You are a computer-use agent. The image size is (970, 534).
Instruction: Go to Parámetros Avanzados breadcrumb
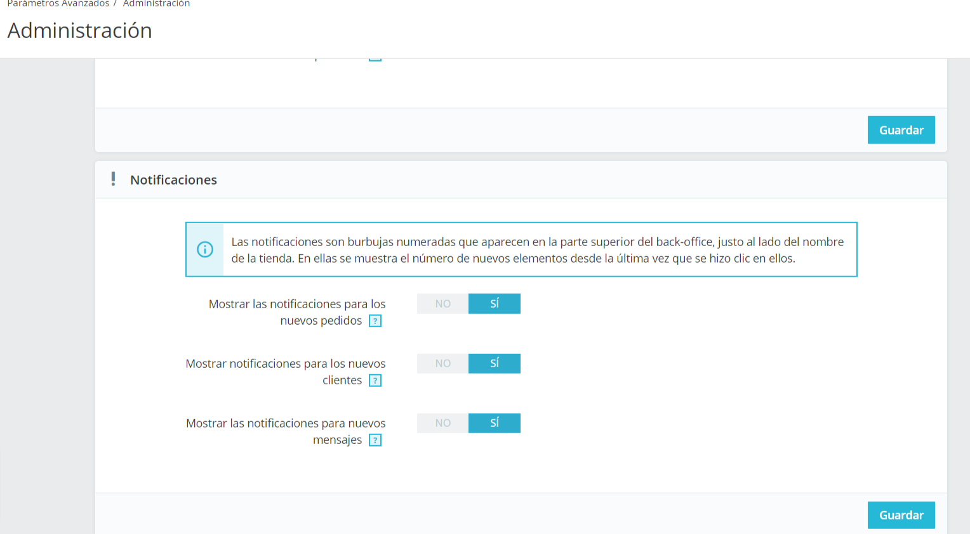coord(58,3)
